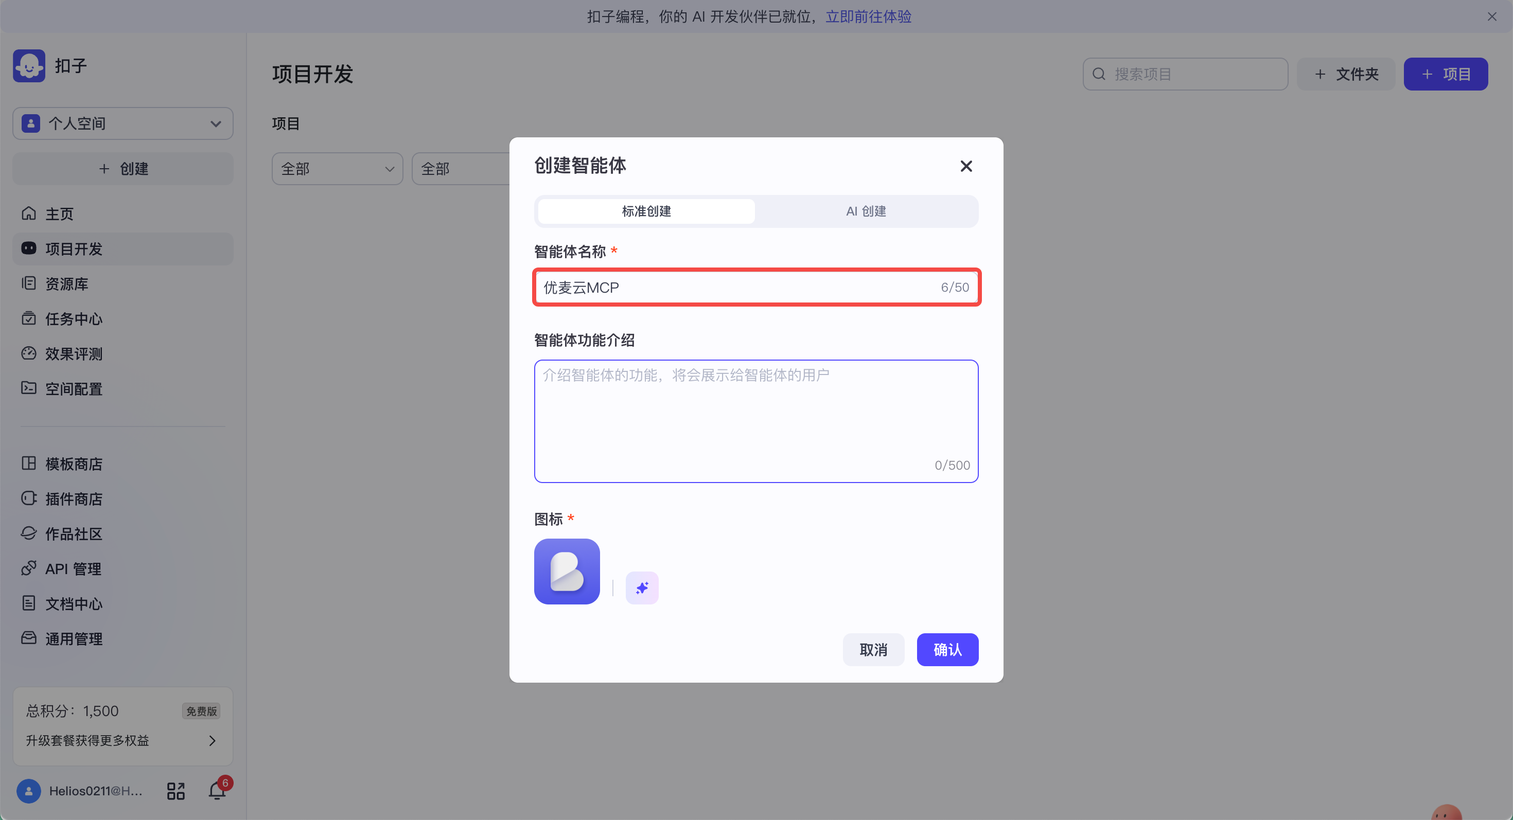The image size is (1513, 820).
Task: Click the 搜索项目 search field
Action: [x=1185, y=74]
